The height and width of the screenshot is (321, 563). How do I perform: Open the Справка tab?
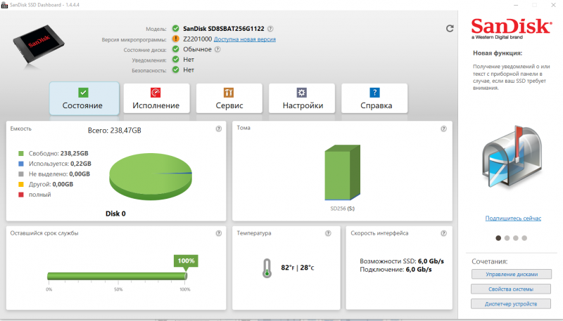[x=374, y=98]
